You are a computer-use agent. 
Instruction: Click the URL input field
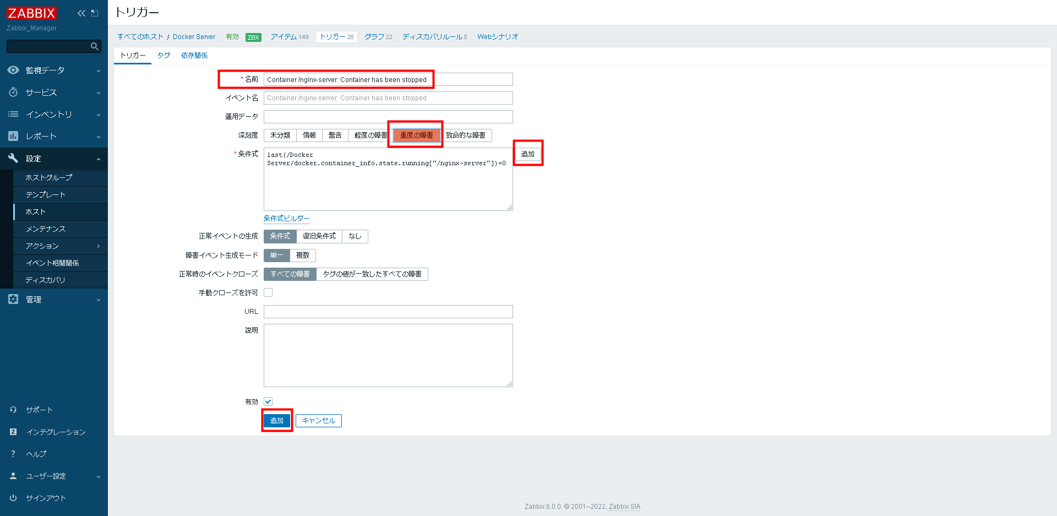(x=388, y=312)
